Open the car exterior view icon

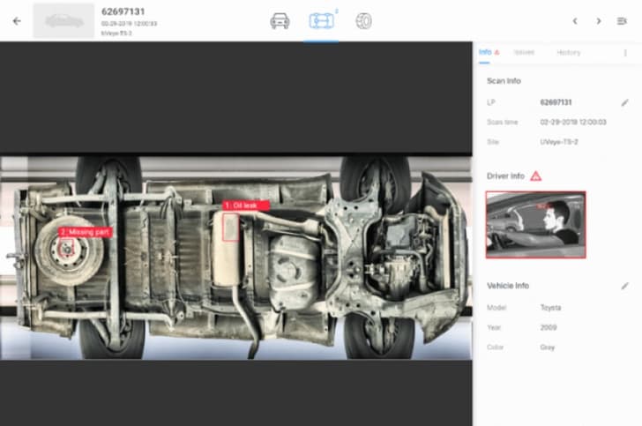(x=280, y=21)
